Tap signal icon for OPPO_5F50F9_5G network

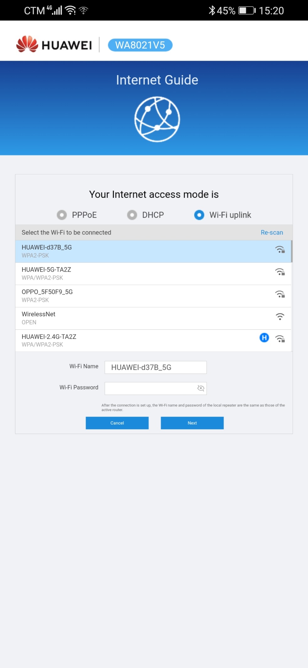(x=280, y=294)
